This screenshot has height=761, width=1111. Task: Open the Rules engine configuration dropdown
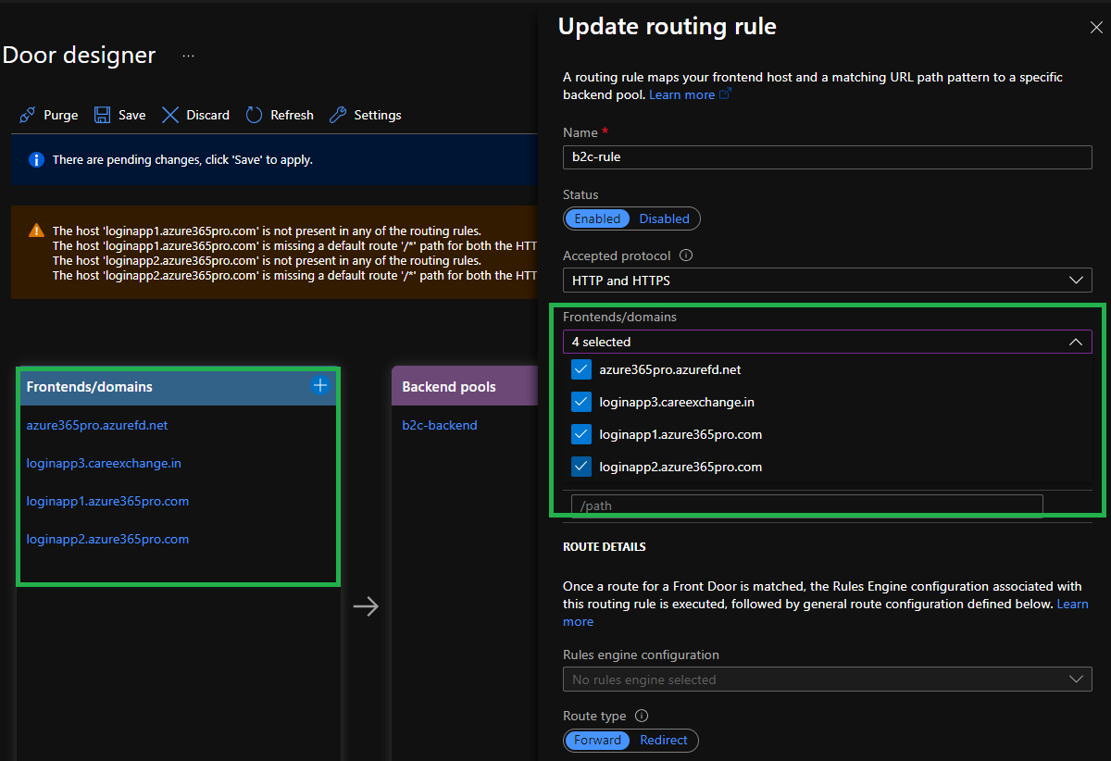(x=828, y=680)
